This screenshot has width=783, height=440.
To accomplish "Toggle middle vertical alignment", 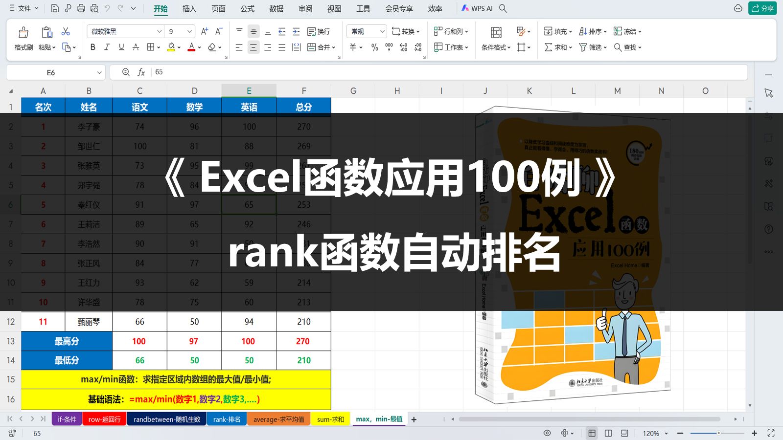I will 253,31.
